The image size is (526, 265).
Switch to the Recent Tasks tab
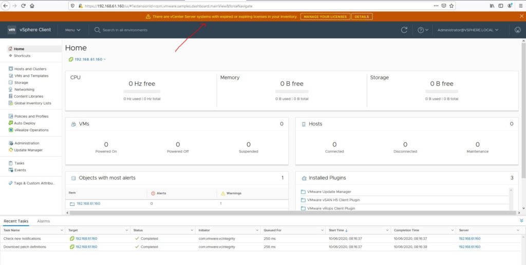click(x=16, y=221)
